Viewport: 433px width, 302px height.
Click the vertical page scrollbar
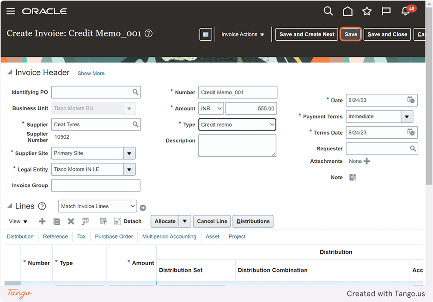tap(429, 97)
